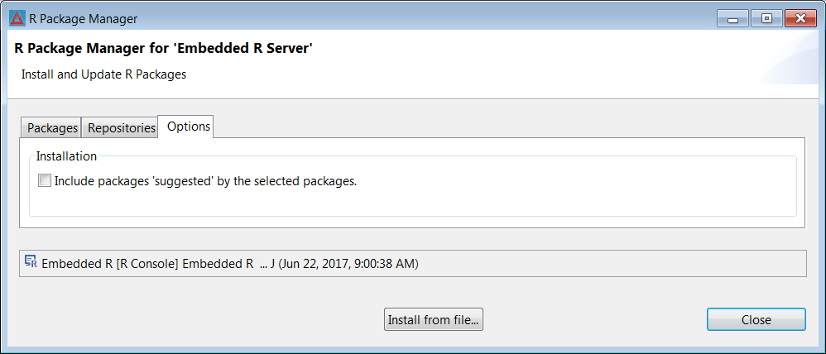
Task: Click the Install from file... button
Action: click(x=434, y=320)
